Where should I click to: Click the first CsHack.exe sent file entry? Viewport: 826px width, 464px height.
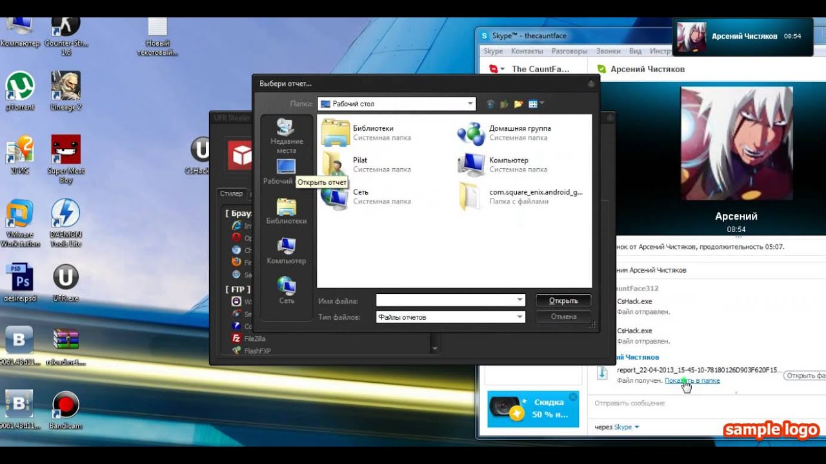coord(634,301)
